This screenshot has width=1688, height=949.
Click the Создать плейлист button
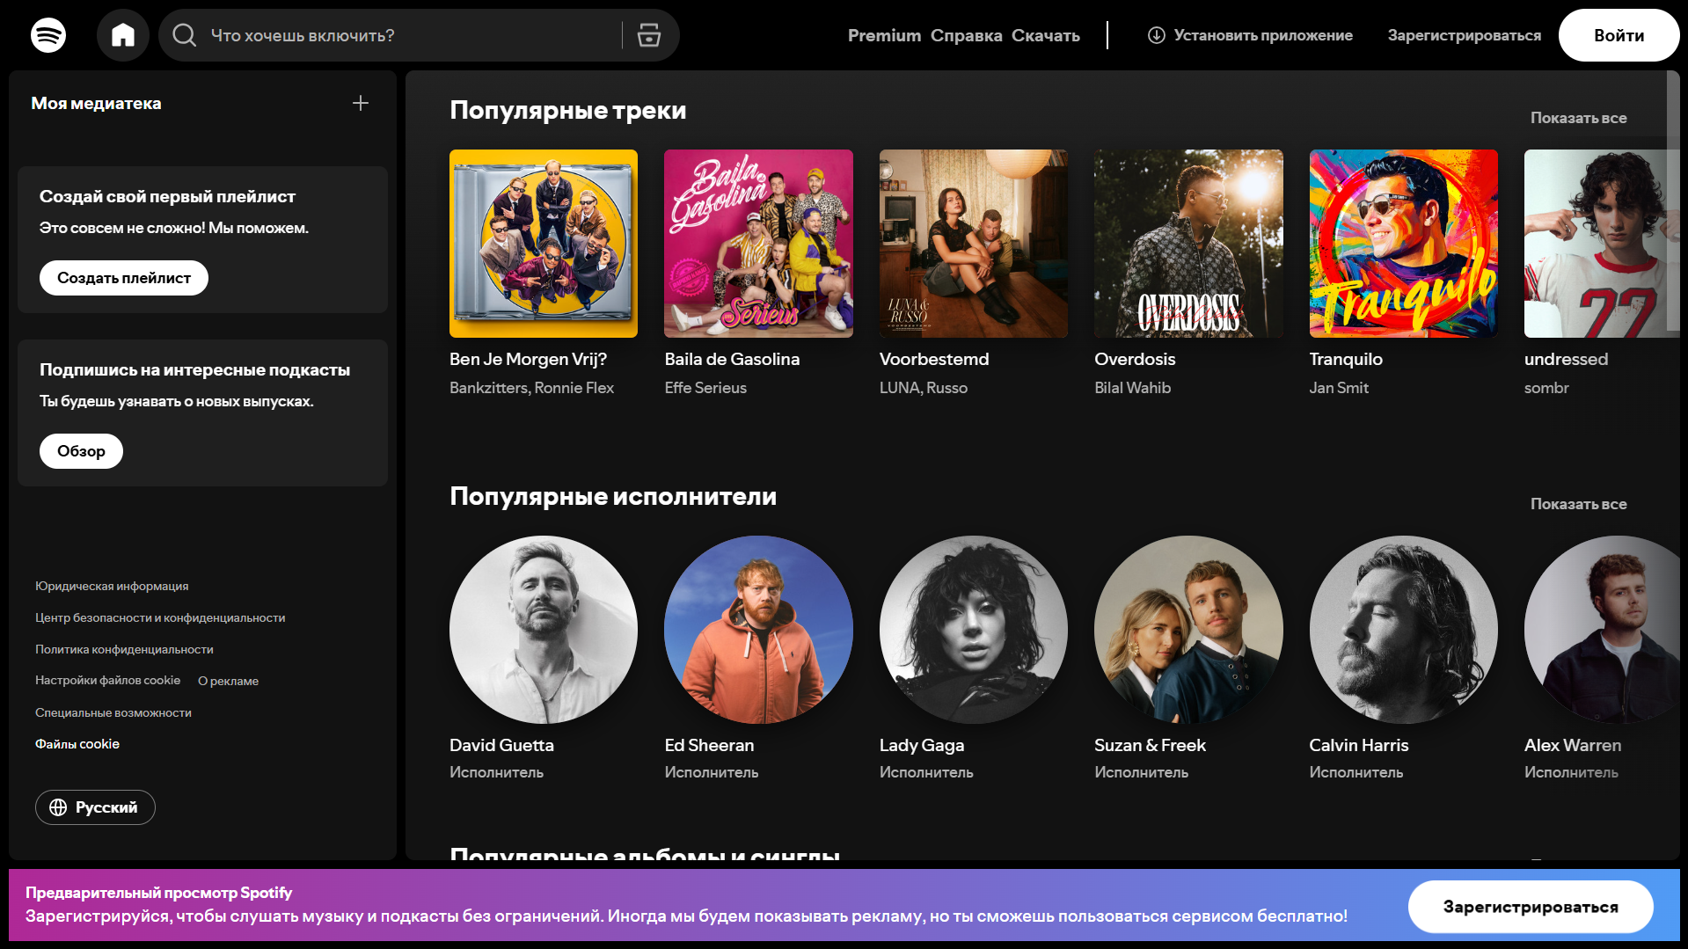[124, 278]
